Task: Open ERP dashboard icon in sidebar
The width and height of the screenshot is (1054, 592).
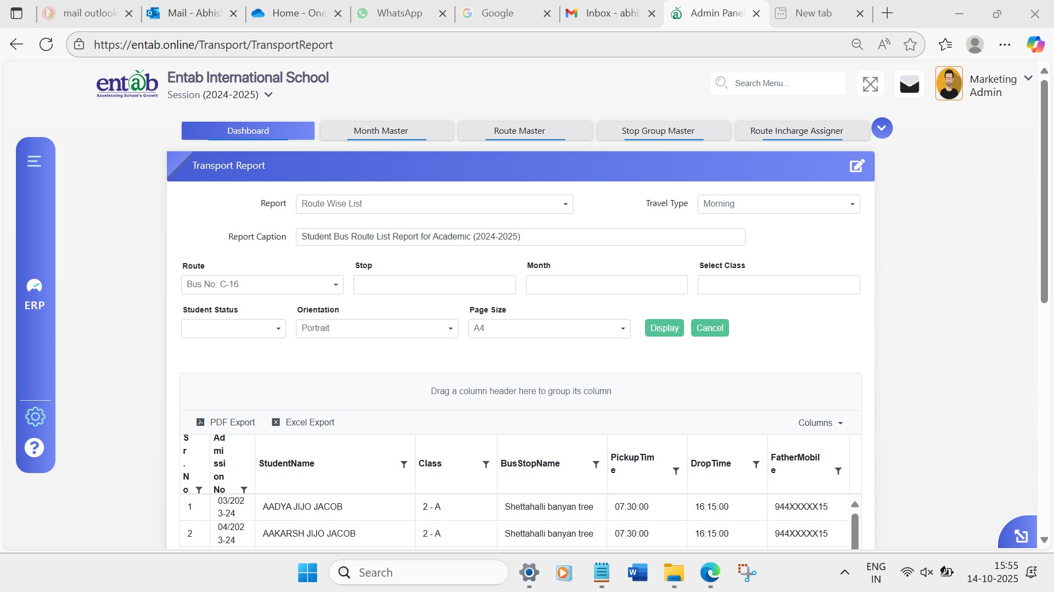Action: (35, 294)
